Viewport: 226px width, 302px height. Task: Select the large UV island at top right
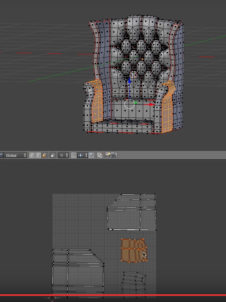(132, 212)
